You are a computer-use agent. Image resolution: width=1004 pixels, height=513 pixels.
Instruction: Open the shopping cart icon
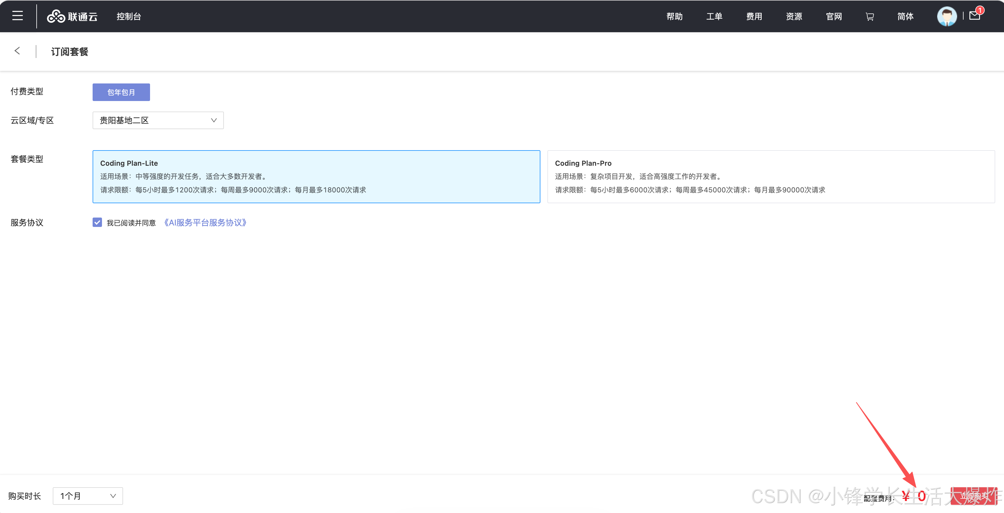(869, 16)
